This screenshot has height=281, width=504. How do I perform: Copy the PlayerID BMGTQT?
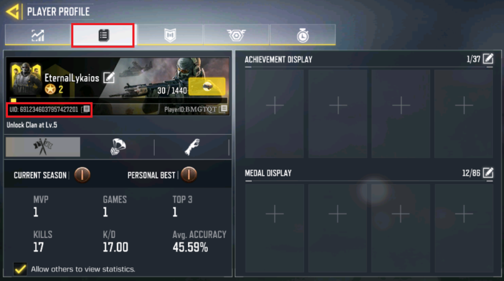point(223,109)
